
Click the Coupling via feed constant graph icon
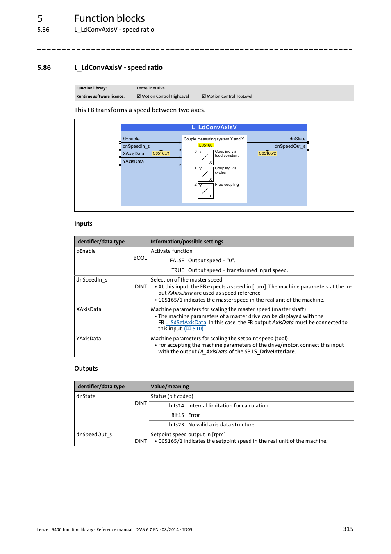click(206, 157)
